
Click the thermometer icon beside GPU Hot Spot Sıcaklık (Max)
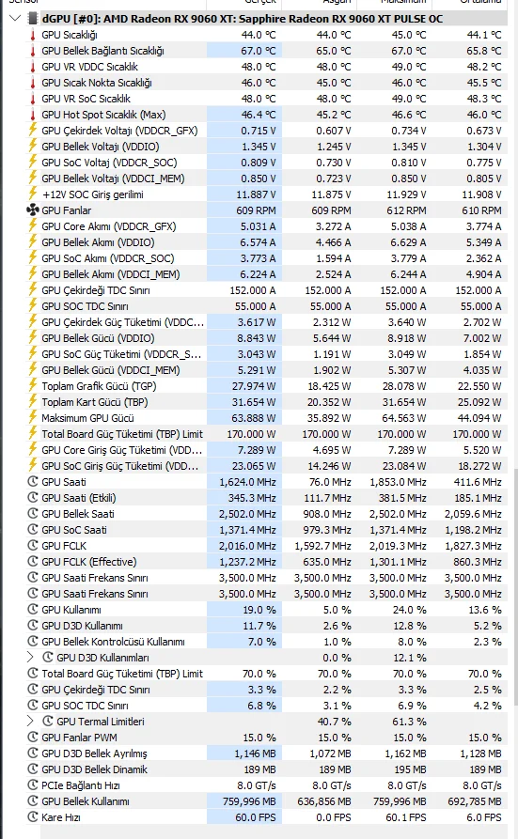coord(33,115)
